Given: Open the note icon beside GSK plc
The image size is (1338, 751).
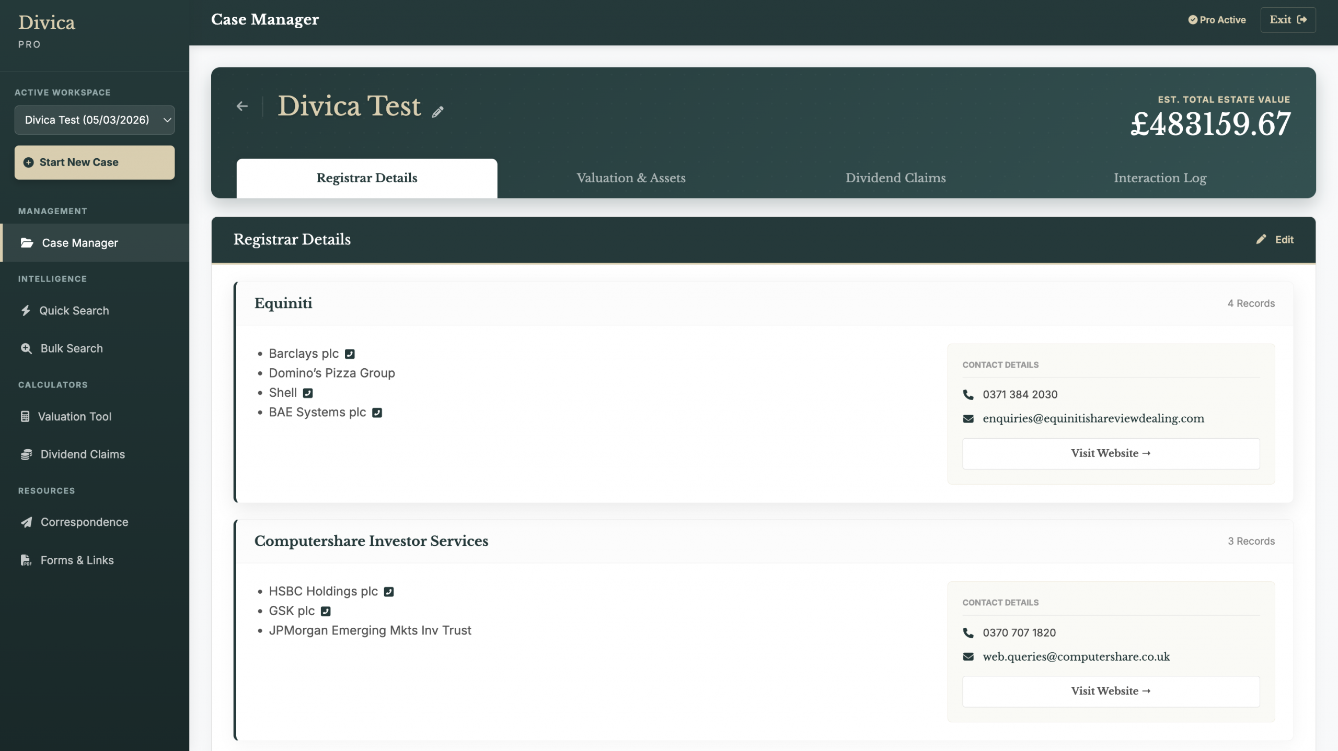Looking at the screenshot, I should coord(326,611).
